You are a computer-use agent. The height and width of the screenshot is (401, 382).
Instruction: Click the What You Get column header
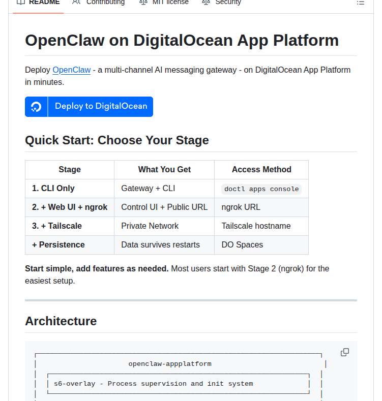(x=164, y=170)
